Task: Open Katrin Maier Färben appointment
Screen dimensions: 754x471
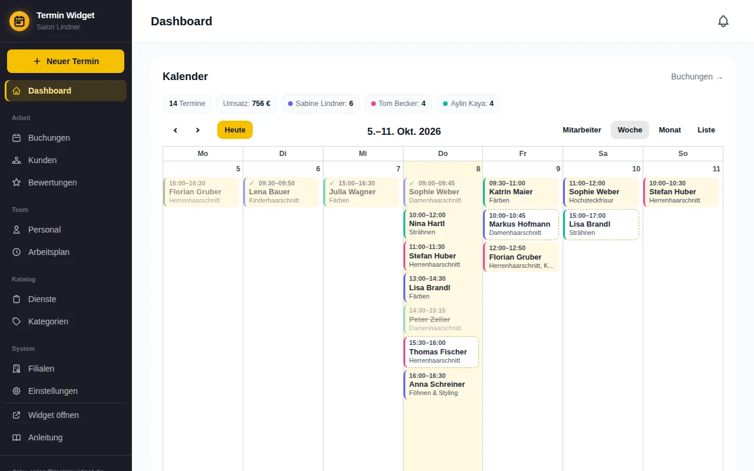Action: (521, 192)
